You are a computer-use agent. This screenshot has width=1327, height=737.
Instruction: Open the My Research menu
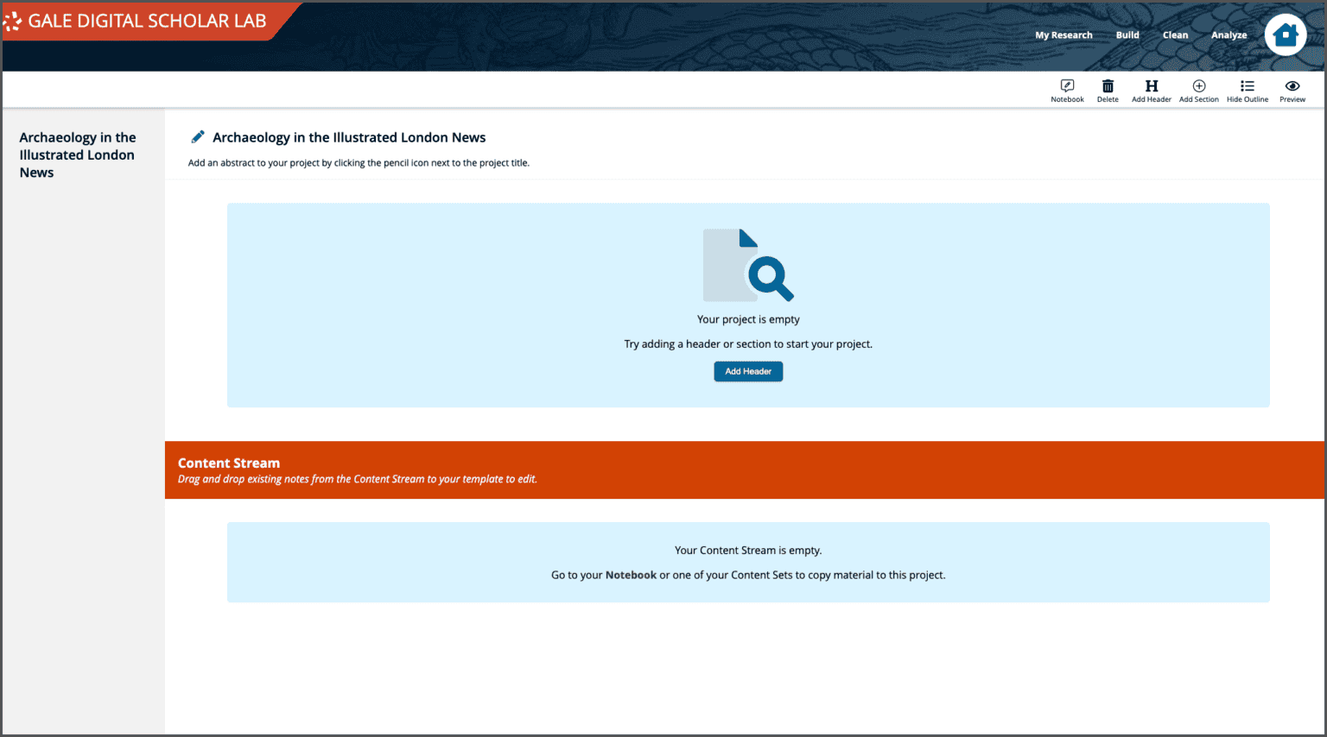(x=1064, y=35)
